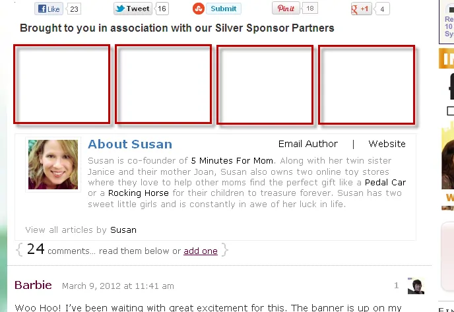The image size is (454, 312).
Task: Open commenter Barbie's name link
Action: coord(33,285)
